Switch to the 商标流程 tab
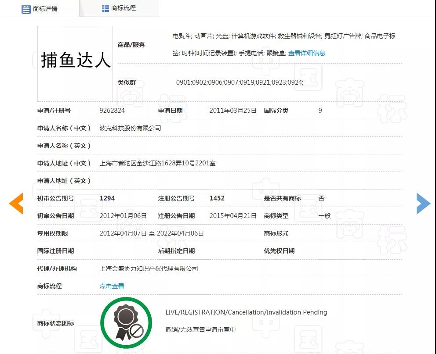This screenshot has height=354, width=436. pos(119,8)
